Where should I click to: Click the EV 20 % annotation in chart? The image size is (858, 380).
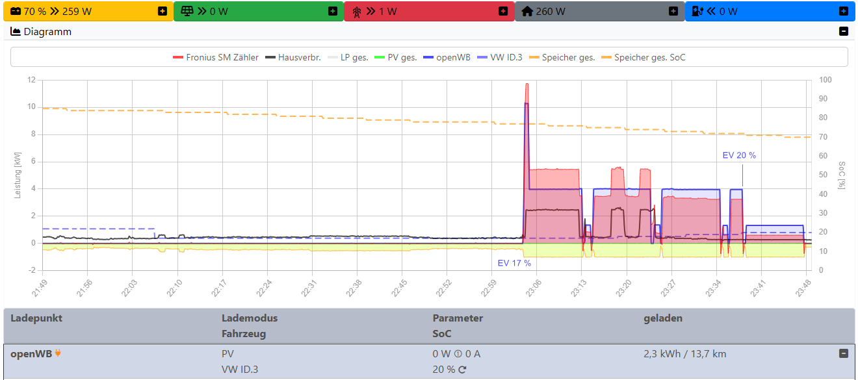[x=739, y=155]
